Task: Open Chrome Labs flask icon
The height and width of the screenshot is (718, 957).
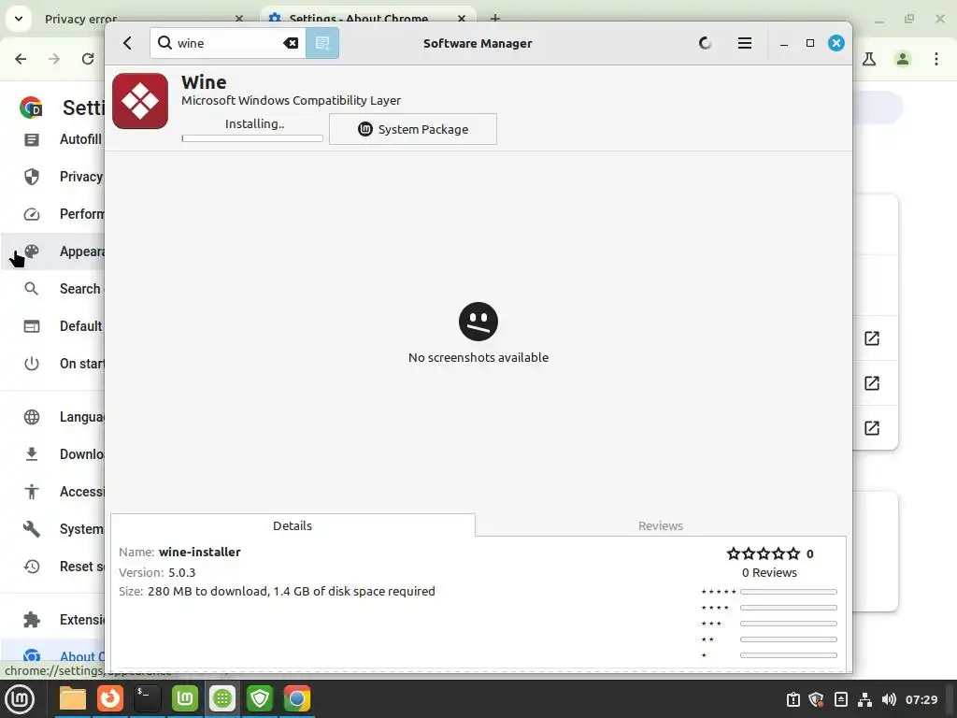Action: [x=869, y=59]
